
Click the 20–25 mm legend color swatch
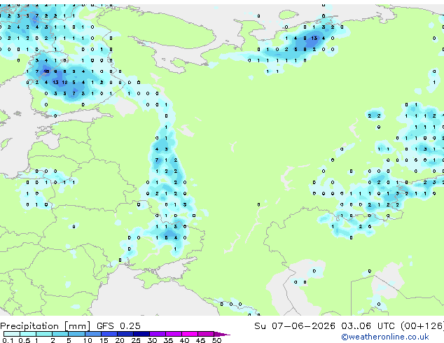(x=125, y=334)
